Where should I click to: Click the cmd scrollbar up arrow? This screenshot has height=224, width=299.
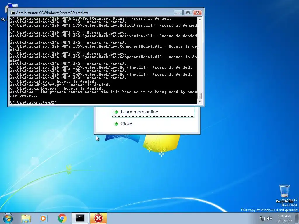(x=200, y=19)
